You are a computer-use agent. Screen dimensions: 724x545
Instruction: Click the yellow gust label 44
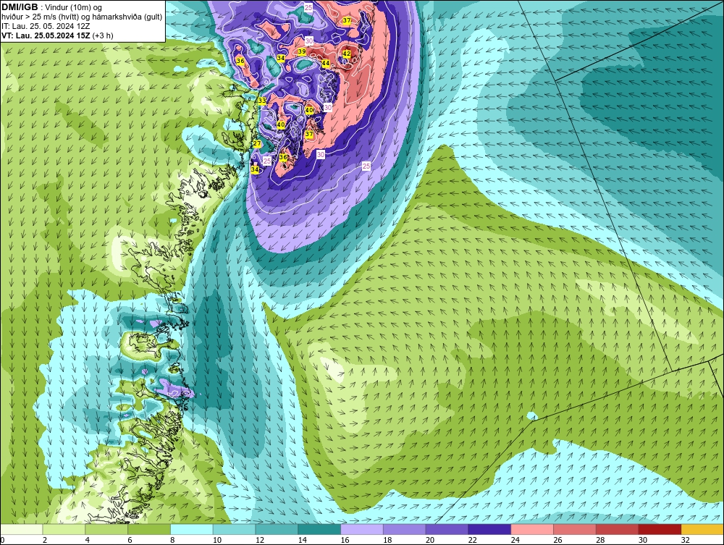(326, 63)
